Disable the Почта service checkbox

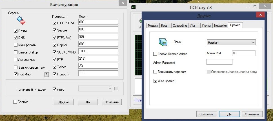(15, 30)
